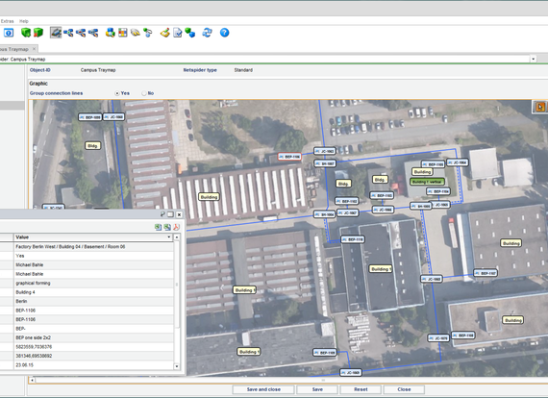This screenshot has height=398, width=548.
Task: Click the green cube with red X icon
Action: click(38, 33)
